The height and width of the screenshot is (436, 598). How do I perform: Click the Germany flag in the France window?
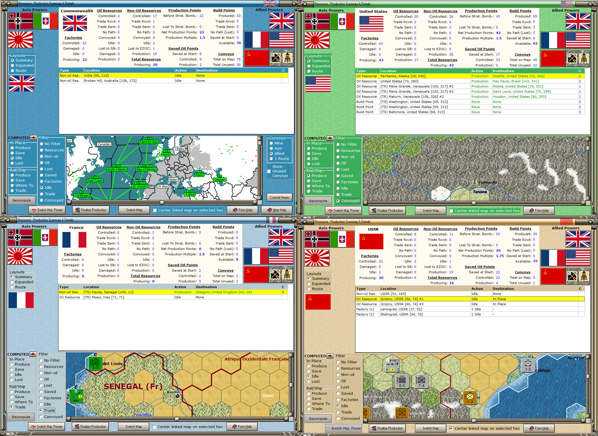(20, 237)
